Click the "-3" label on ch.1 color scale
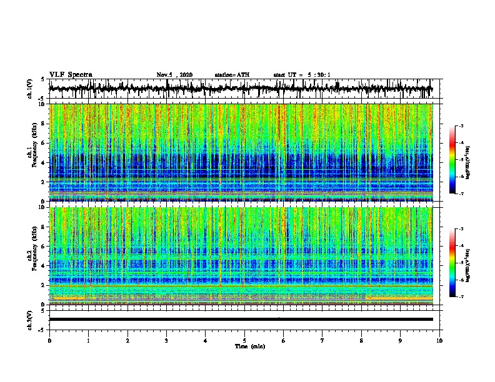Viewport: 495px width, 382px height. click(461, 126)
